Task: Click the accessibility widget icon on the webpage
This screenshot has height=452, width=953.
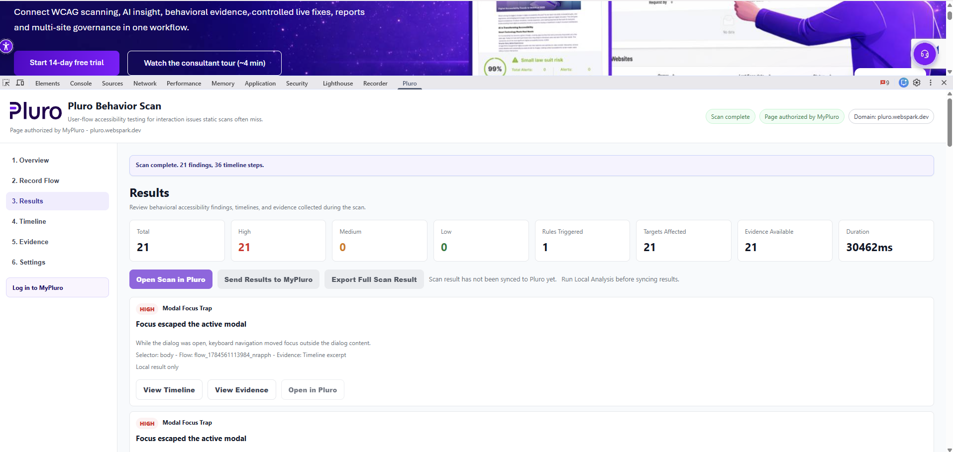Action: (6, 47)
